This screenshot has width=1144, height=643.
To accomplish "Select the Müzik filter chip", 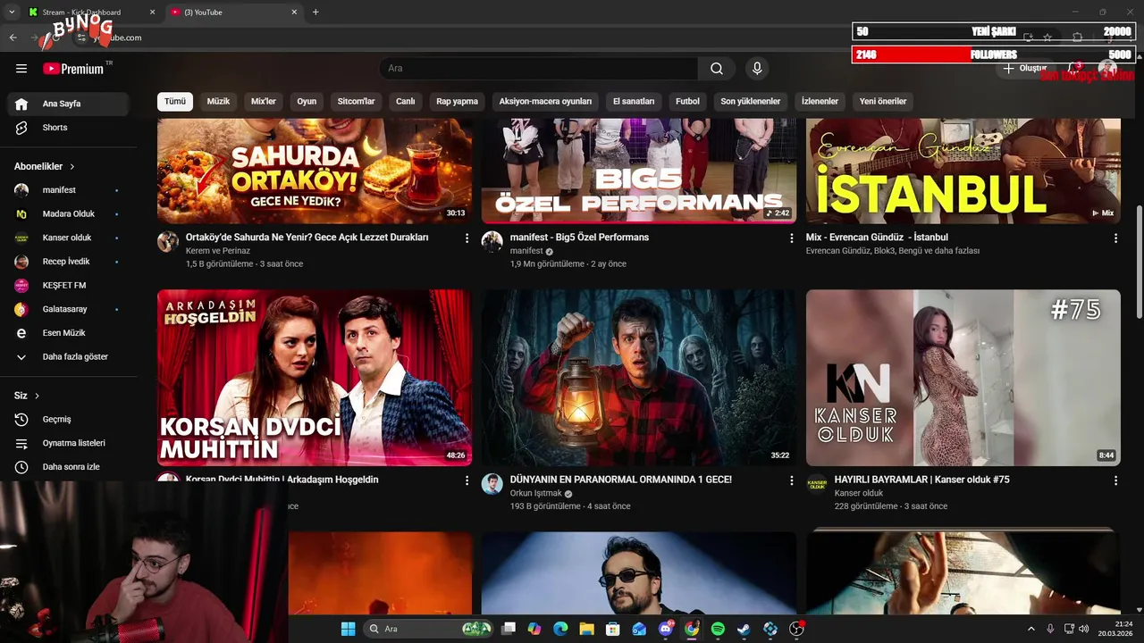I will tap(218, 102).
